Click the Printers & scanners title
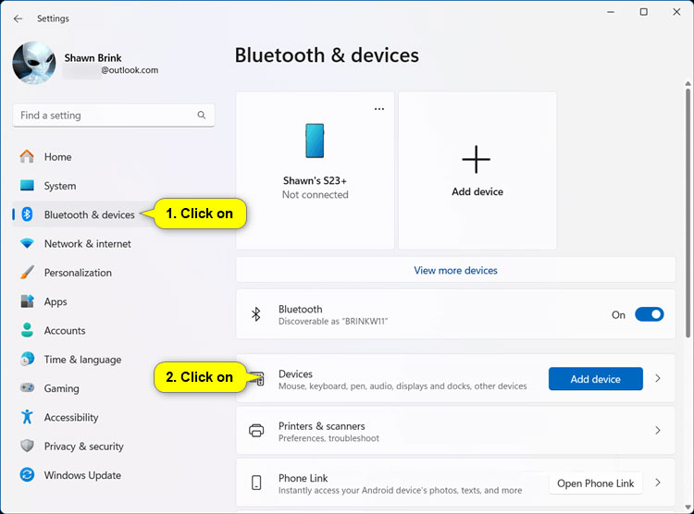The width and height of the screenshot is (694, 514). coord(322,426)
